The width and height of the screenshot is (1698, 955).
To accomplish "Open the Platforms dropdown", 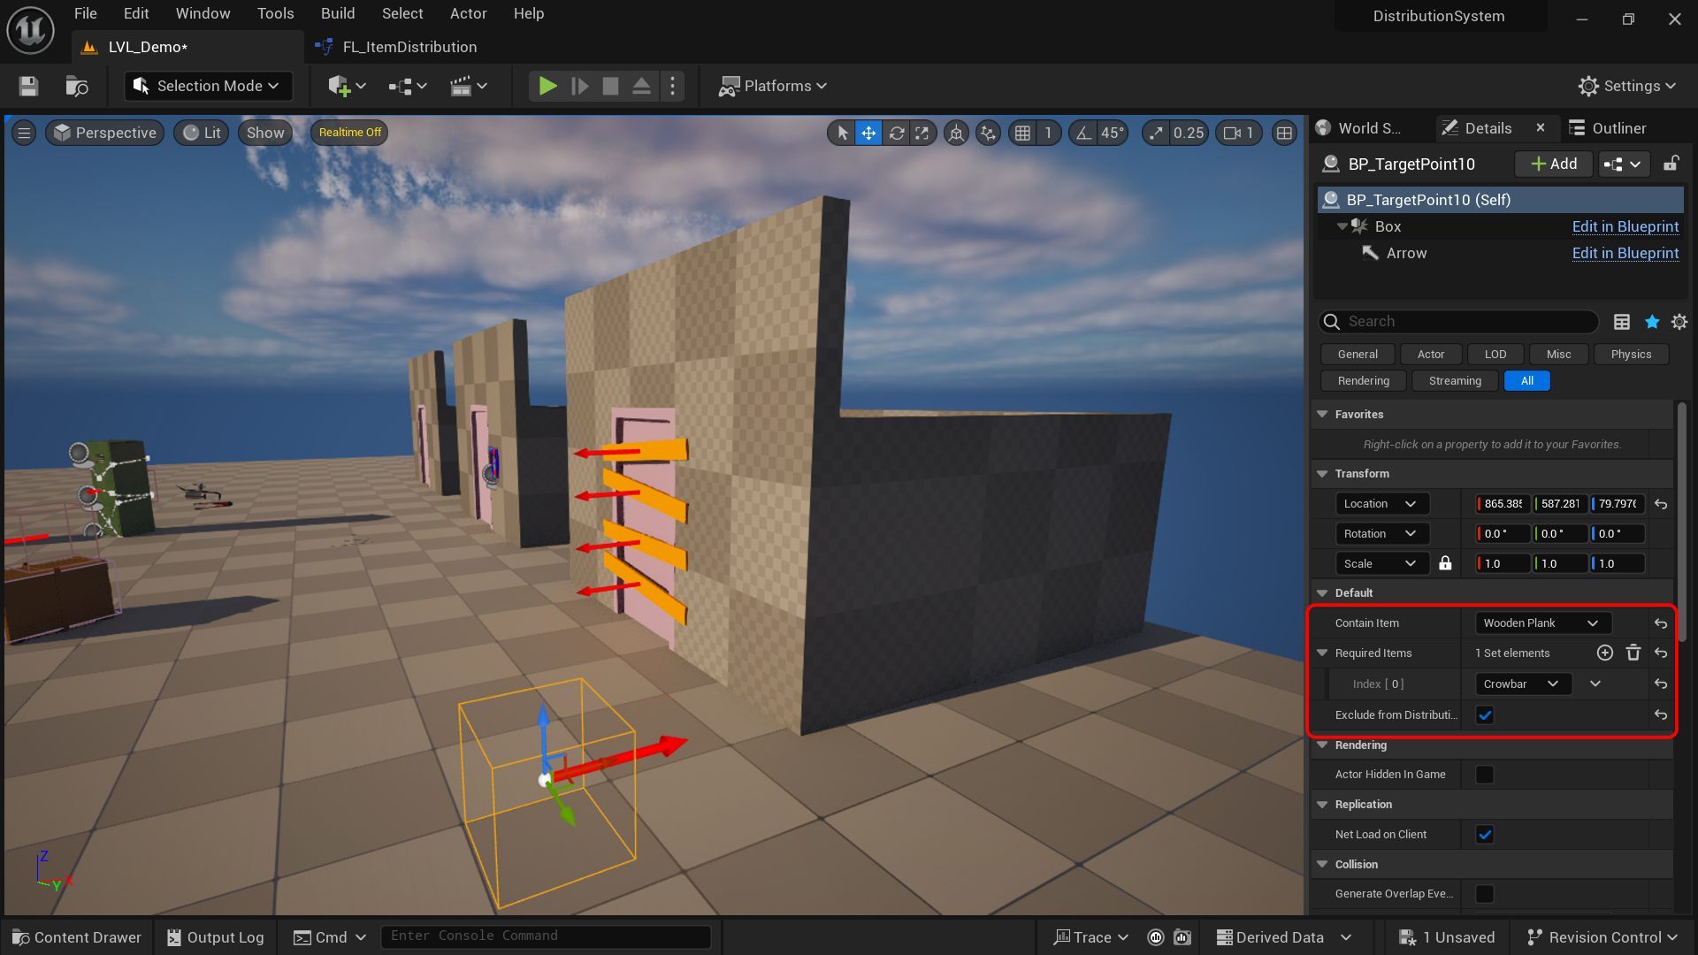I will click(x=773, y=86).
